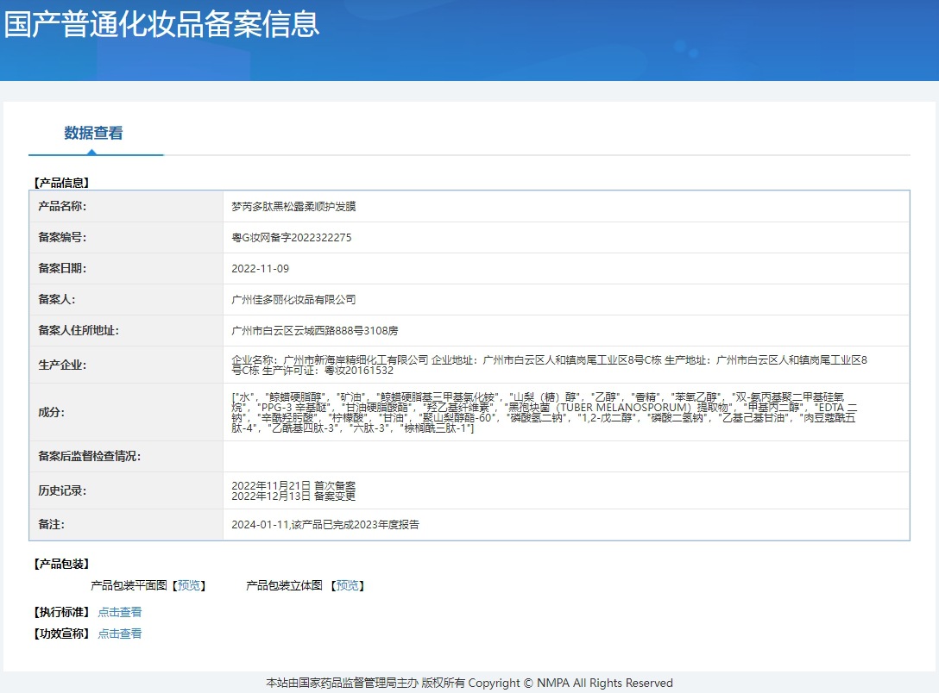Click the 备案日期 row label
This screenshot has width=939, height=693.
coord(62,268)
